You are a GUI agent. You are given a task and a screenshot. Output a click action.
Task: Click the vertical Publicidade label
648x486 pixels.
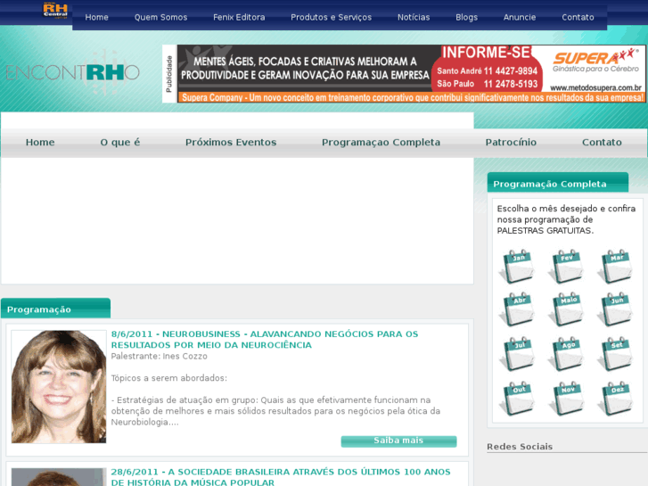tap(168, 74)
